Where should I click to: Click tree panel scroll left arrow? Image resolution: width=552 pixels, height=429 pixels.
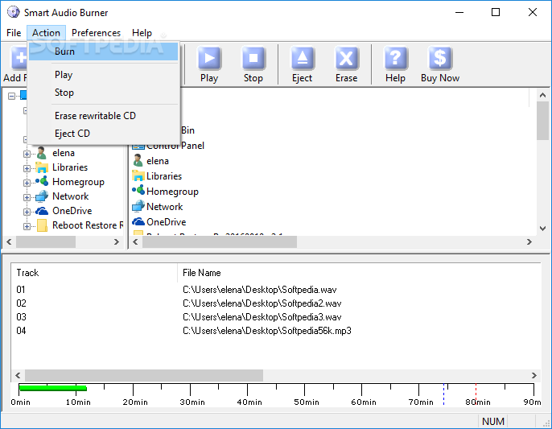coord(9,242)
